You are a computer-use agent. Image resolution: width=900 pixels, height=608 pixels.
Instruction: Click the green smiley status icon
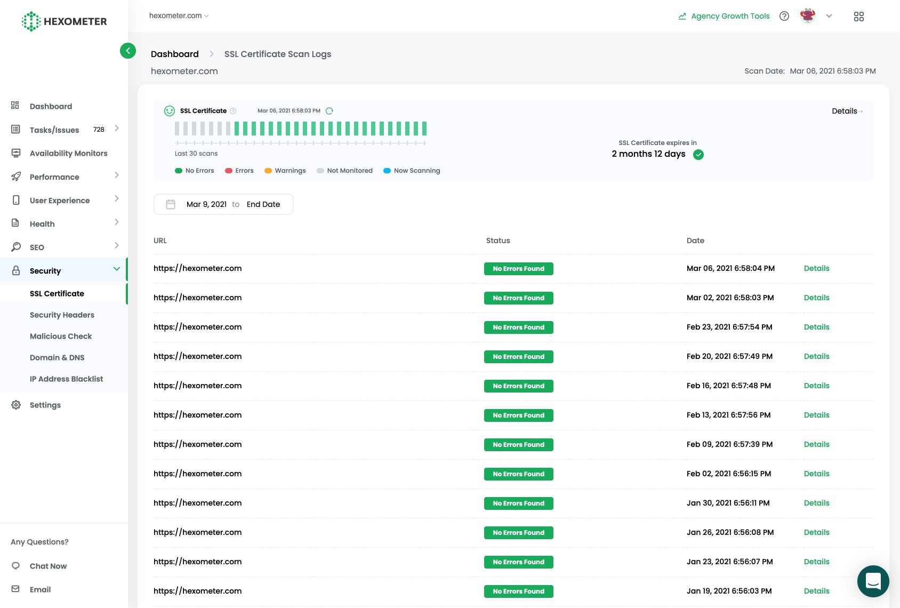(x=170, y=111)
